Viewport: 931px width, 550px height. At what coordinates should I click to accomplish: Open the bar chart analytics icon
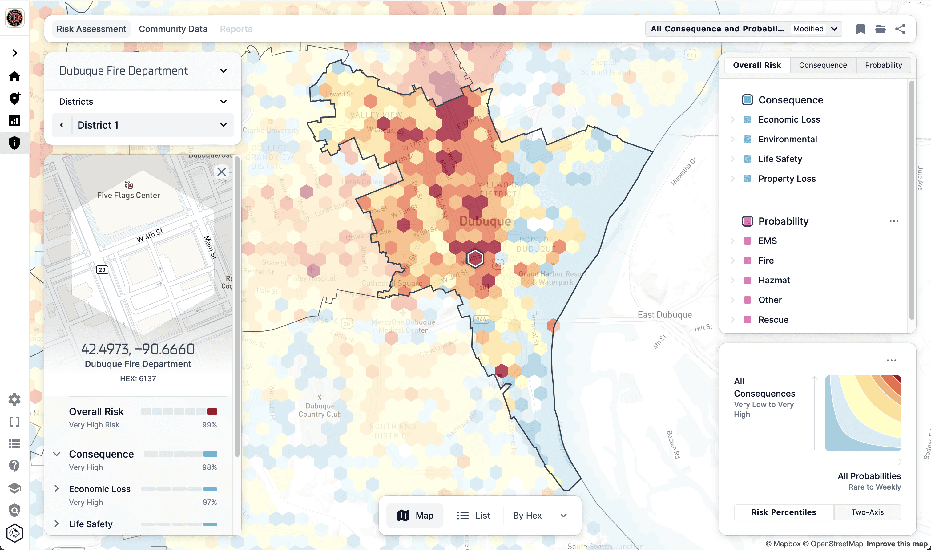pyautogui.click(x=14, y=121)
